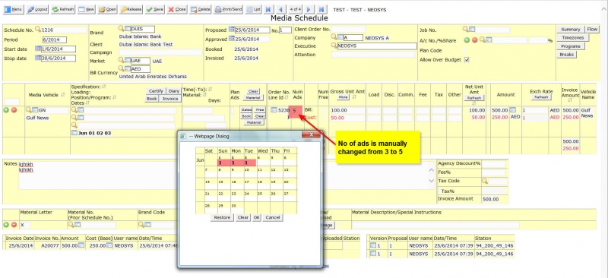Delete Gulf News line red minus icon
The image size is (608, 278).
coord(14,110)
